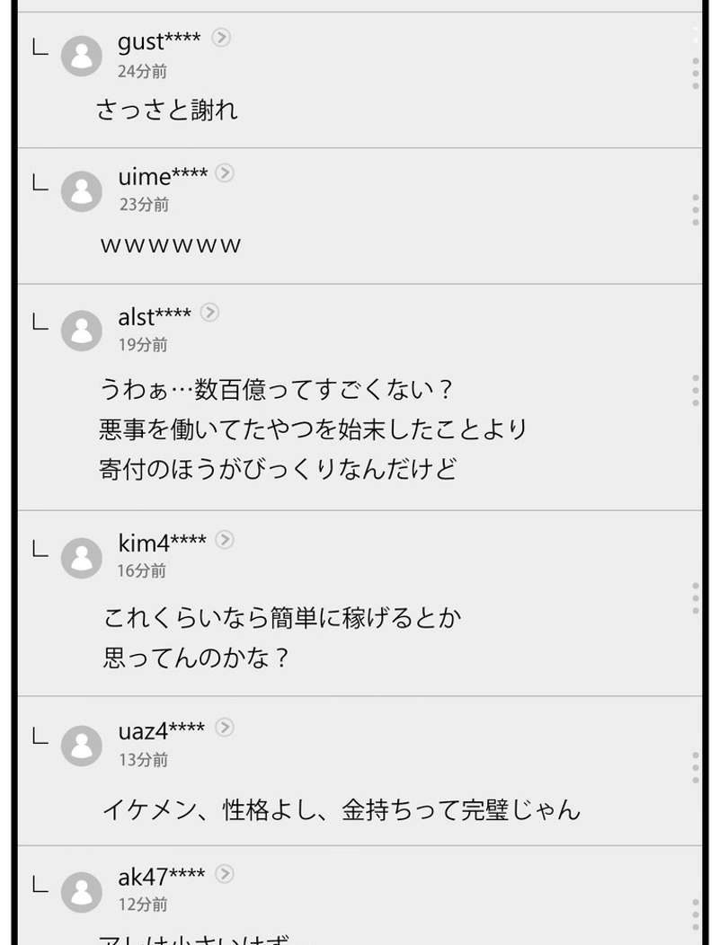Image resolution: width=719 pixels, height=945 pixels.
Task: Click gust**** user avatar icon
Action: (81, 56)
